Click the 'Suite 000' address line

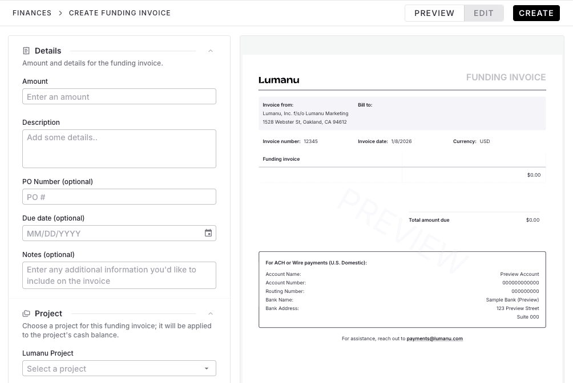(x=528, y=317)
